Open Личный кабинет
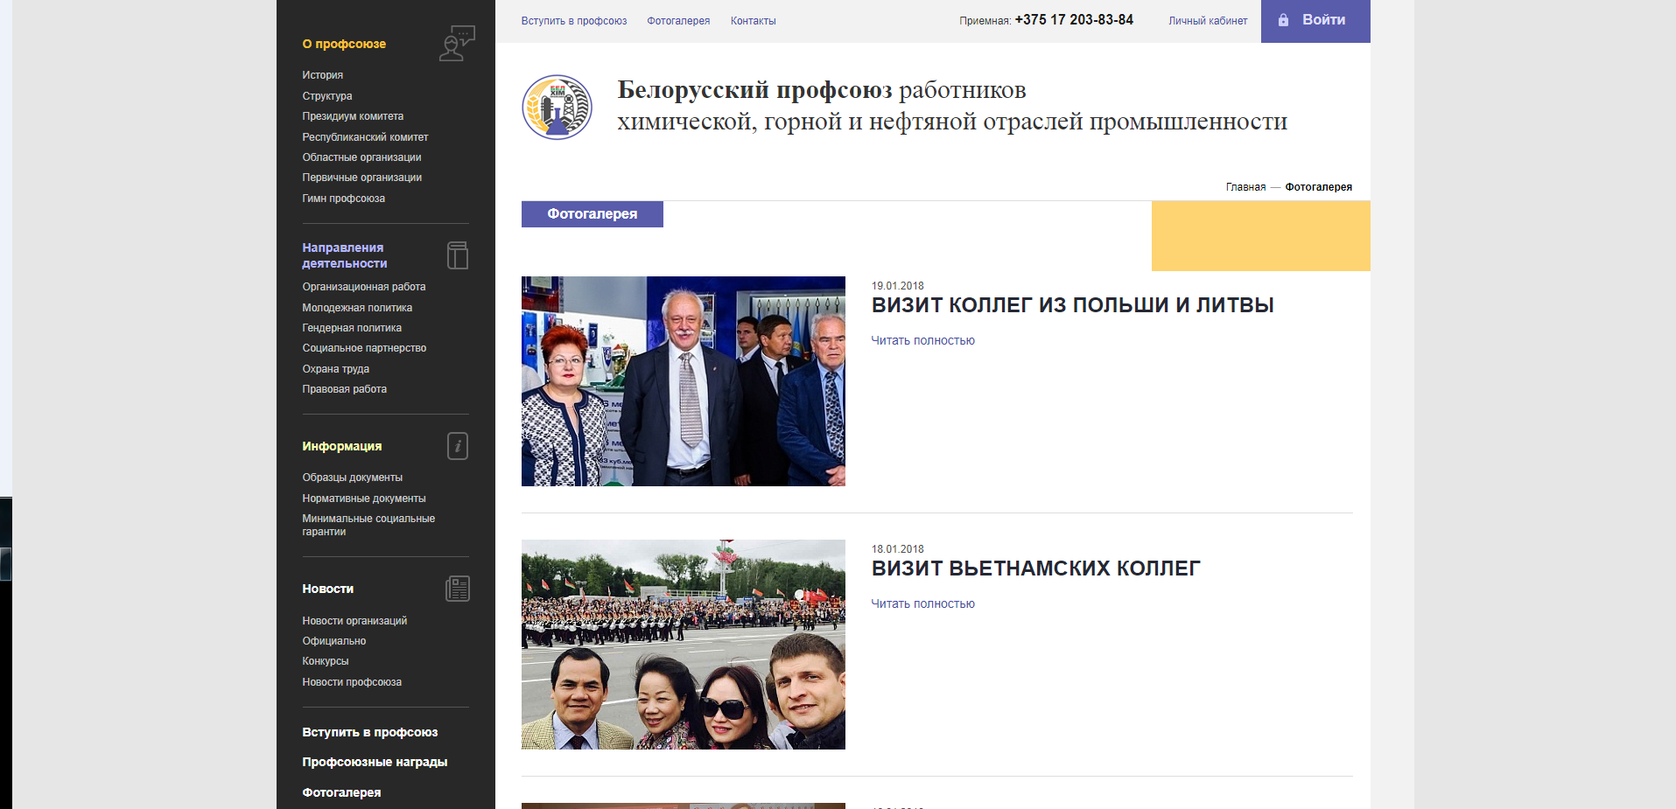 [x=1208, y=21]
